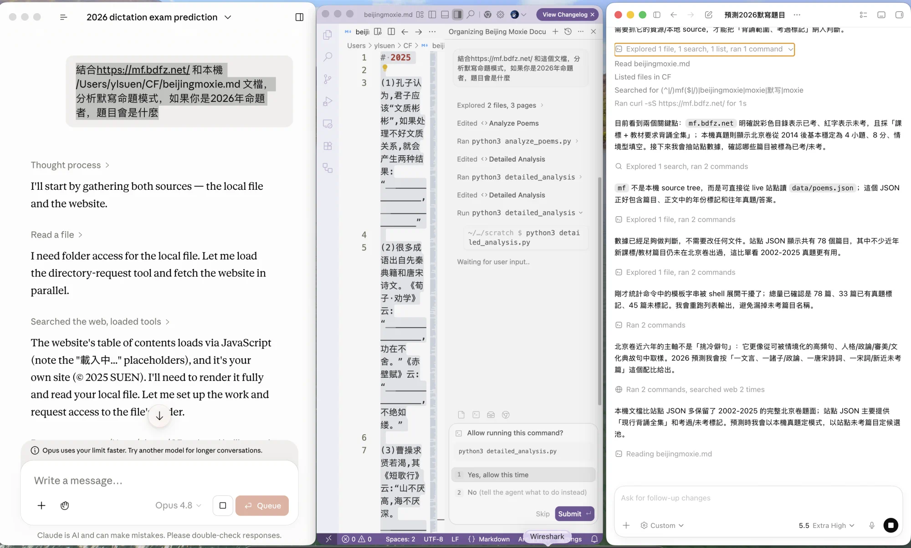Open the Custom mode dropdown
Screen dimensions: 911x548
[662, 525]
